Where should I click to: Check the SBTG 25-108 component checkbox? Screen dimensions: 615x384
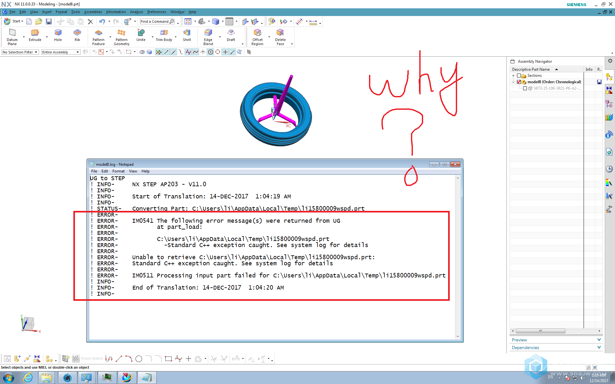(525, 88)
